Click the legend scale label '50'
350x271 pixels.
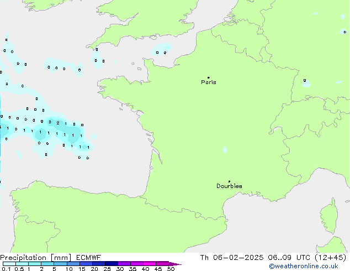(171, 269)
